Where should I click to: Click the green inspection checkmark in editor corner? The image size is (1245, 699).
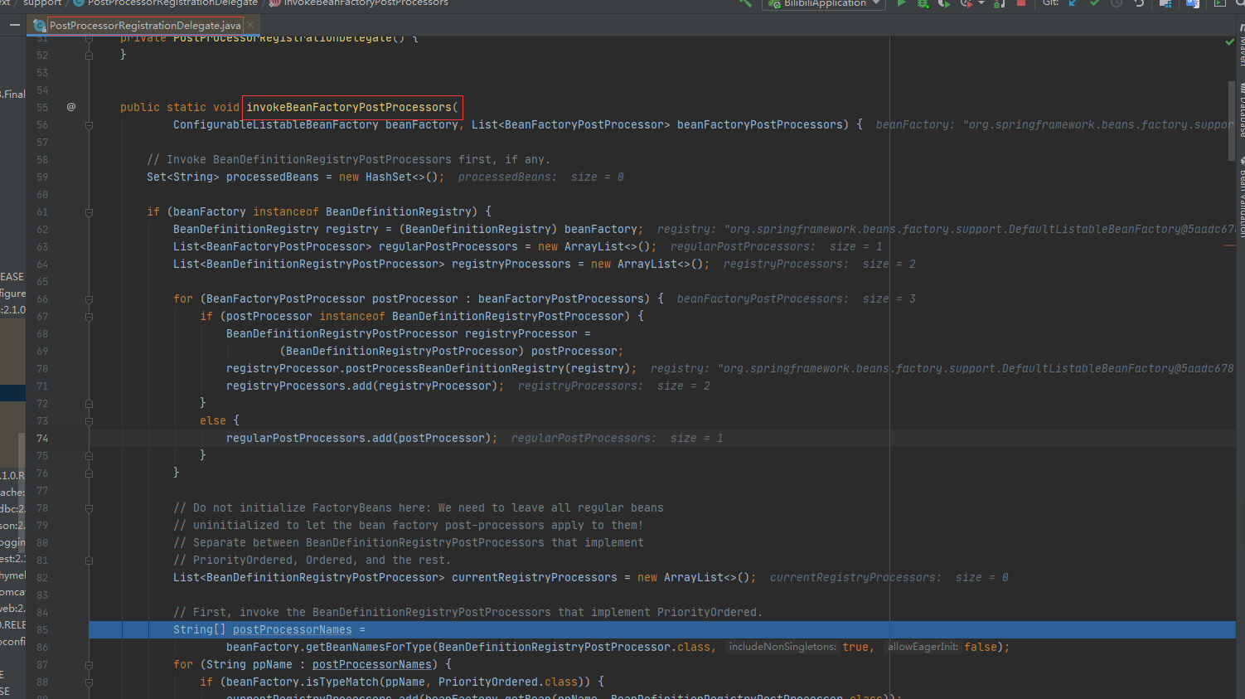pos(1230,42)
